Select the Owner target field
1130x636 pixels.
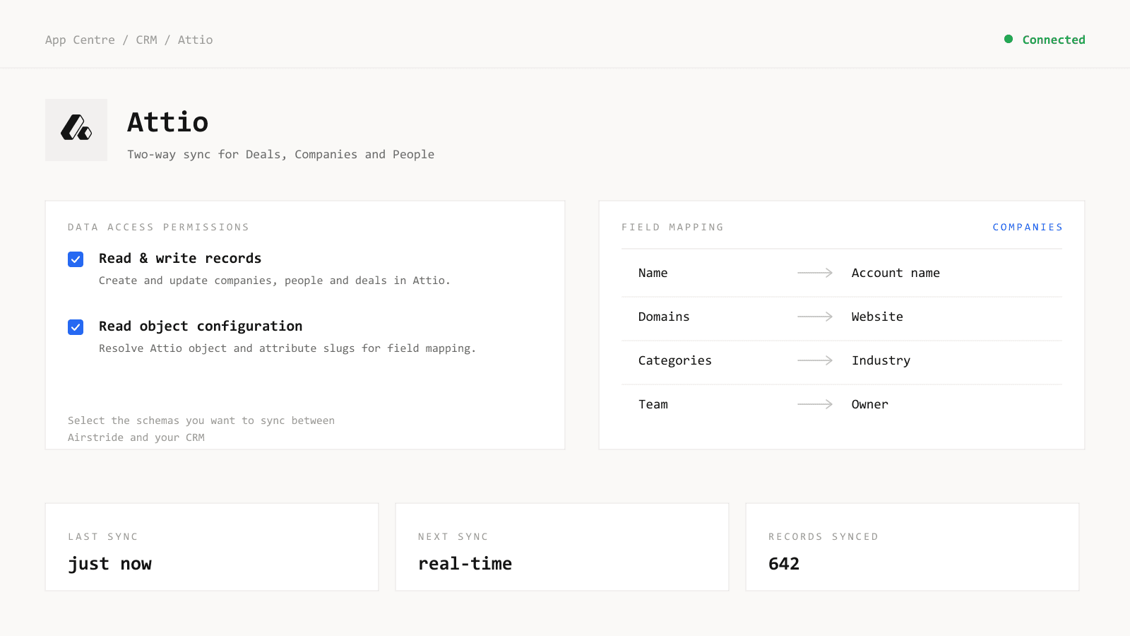(870, 404)
